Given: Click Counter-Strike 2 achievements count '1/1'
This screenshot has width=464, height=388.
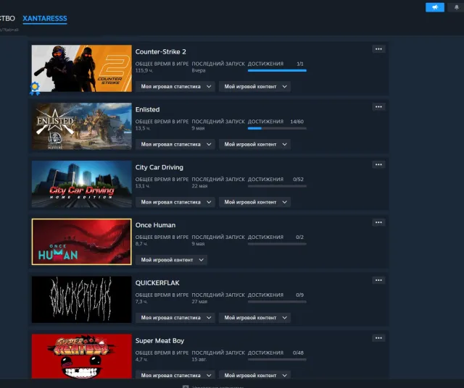Looking at the screenshot, I should click(x=299, y=64).
